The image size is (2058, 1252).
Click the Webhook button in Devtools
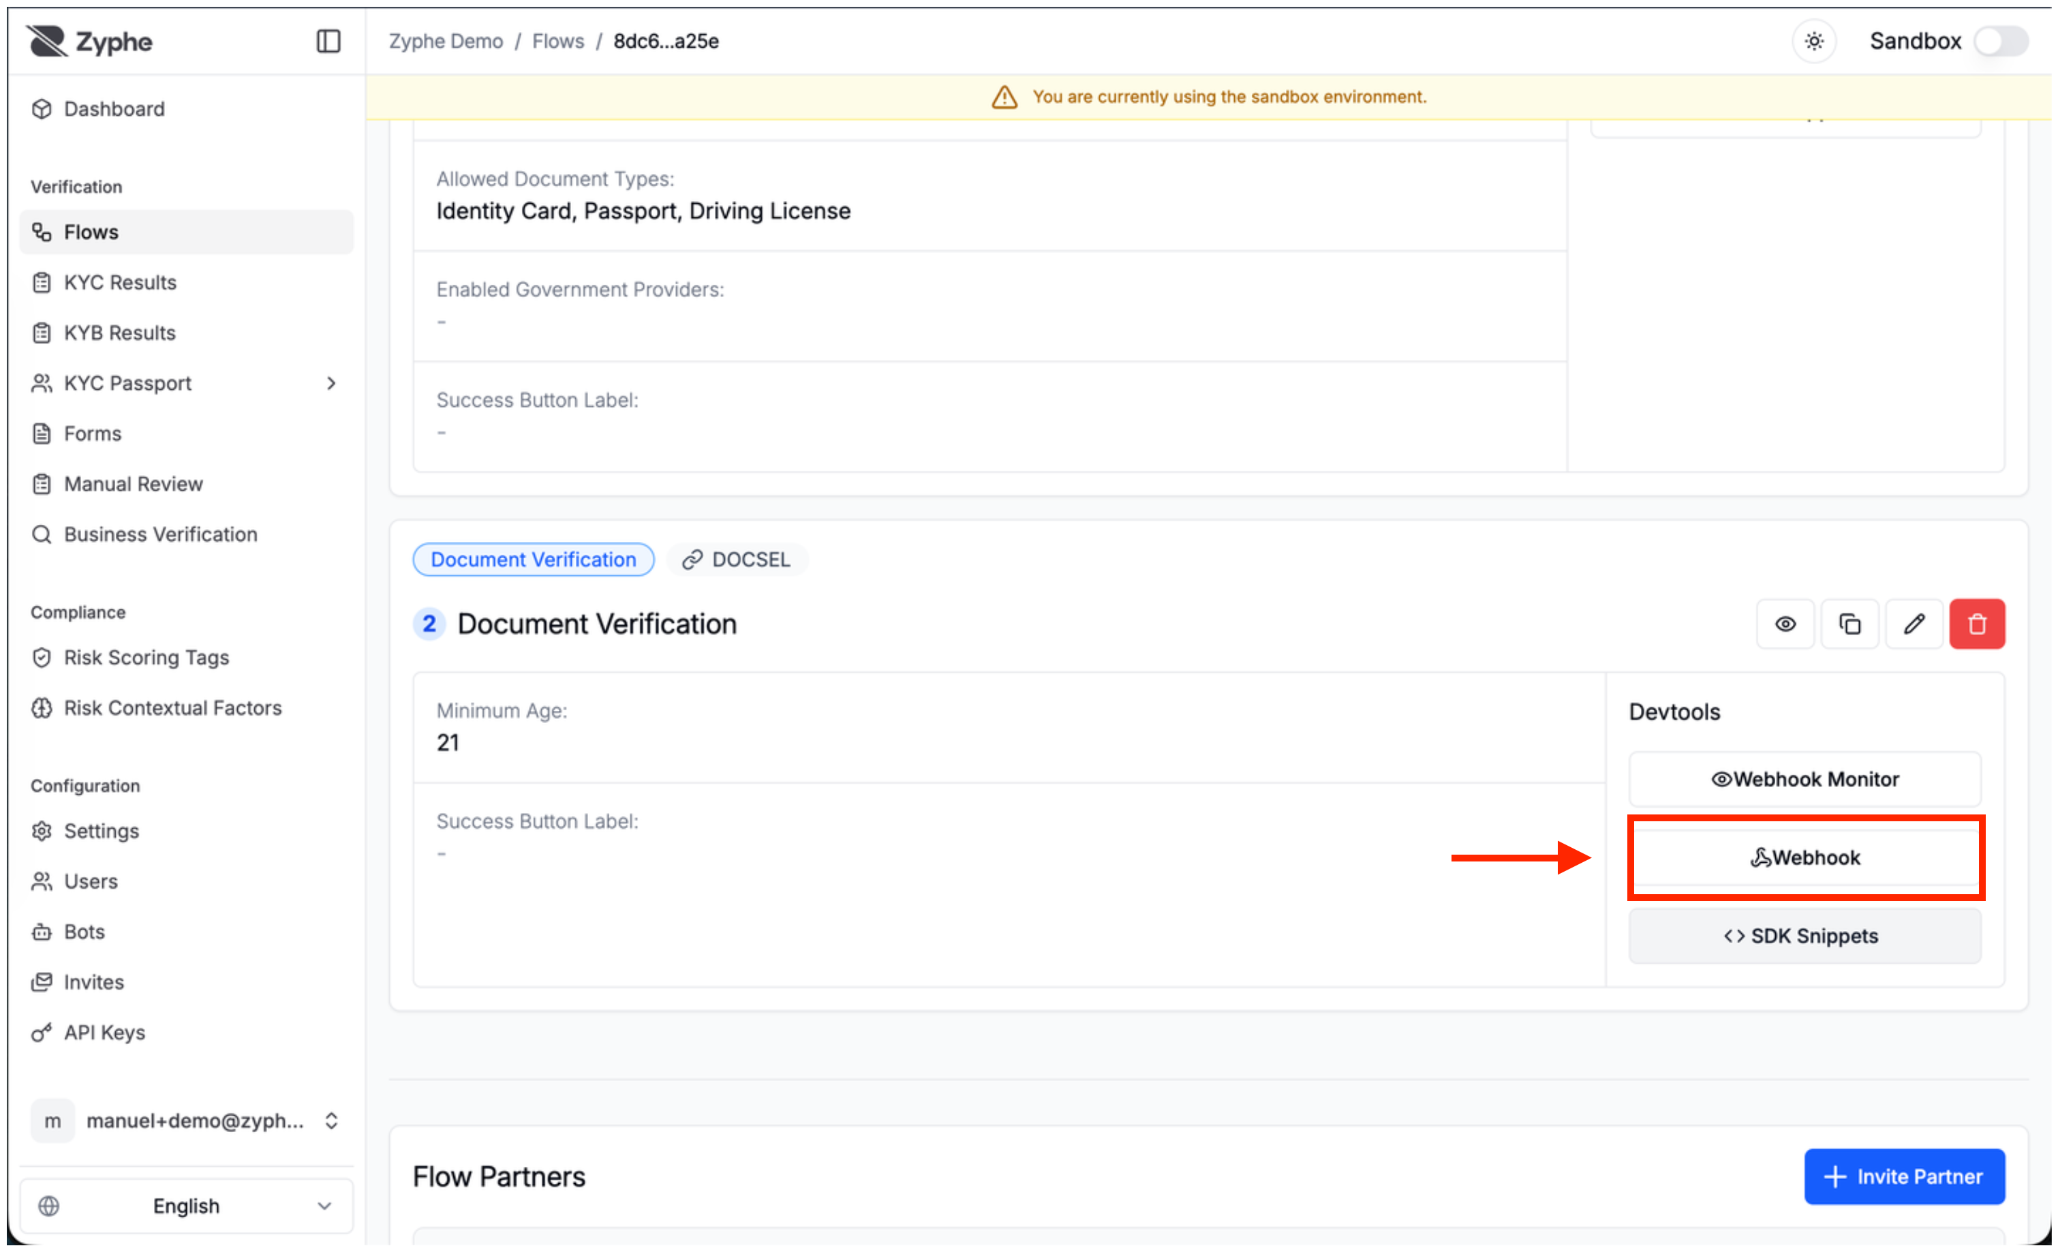pos(1804,857)
